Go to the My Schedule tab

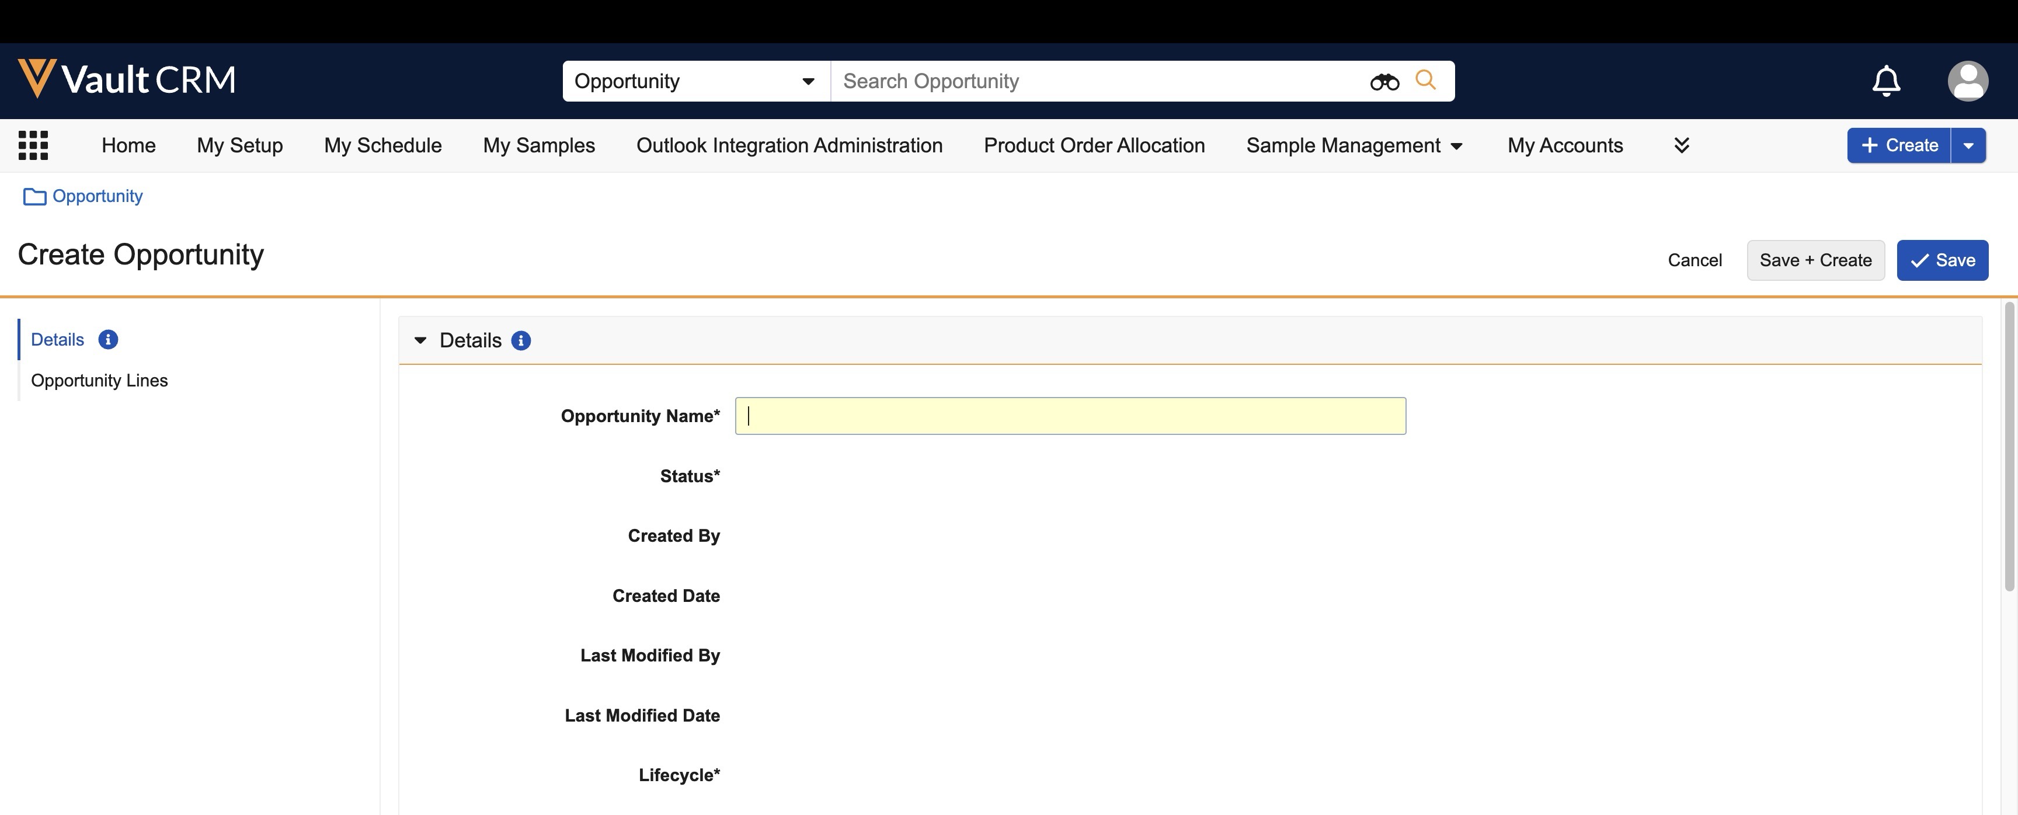pyautogui.click(x=382, y=145)
